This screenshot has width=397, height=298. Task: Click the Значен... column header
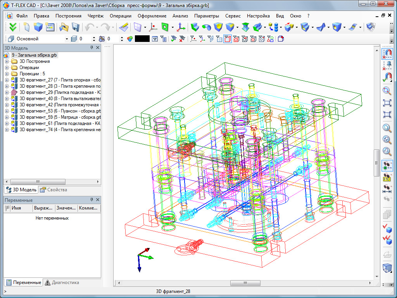tap(67, 208)
